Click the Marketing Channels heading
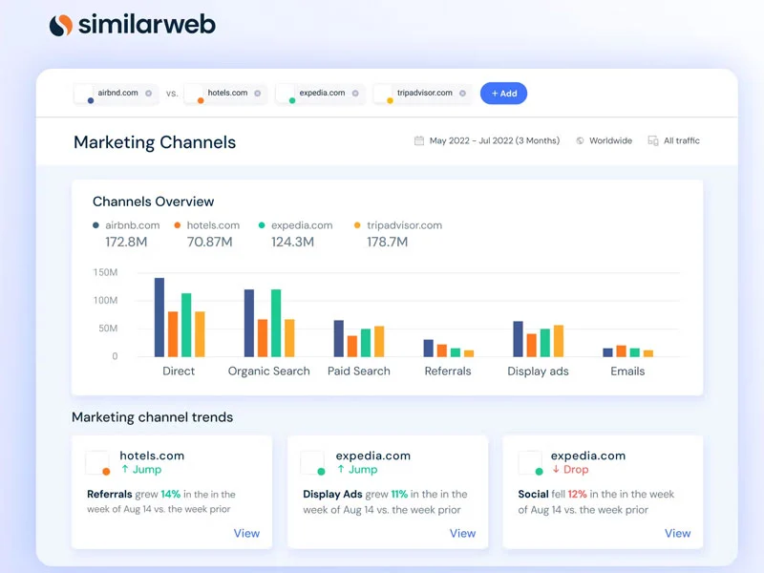 pyautogui.click(x=155, y=142)
